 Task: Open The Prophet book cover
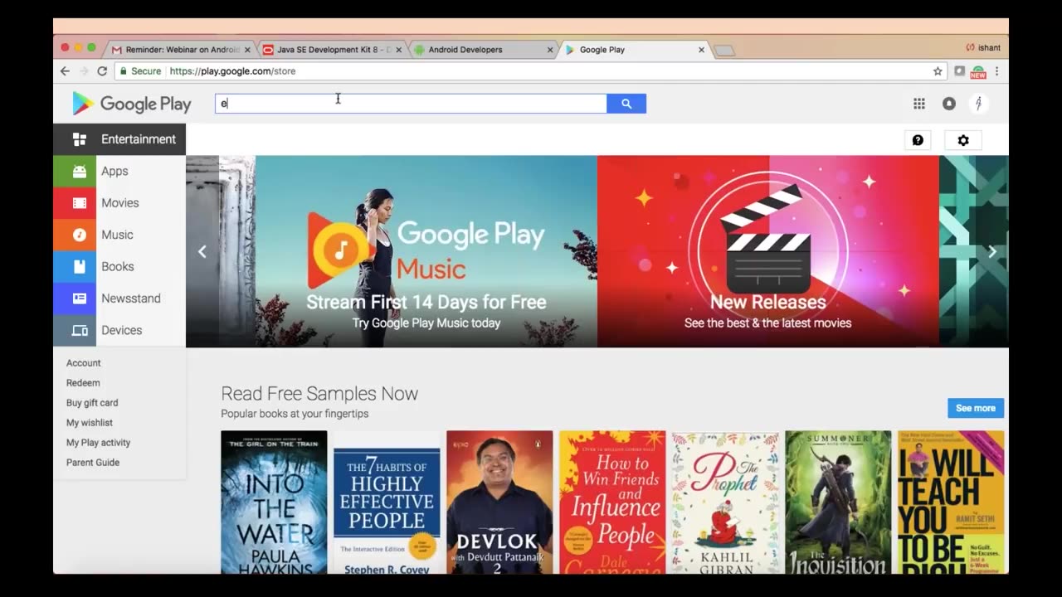725,502
